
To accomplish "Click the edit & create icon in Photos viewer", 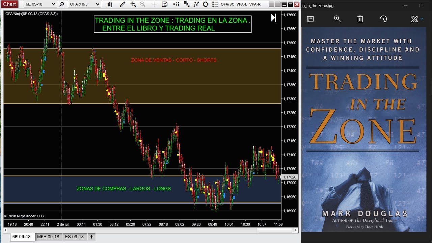I will click(414, 19).
